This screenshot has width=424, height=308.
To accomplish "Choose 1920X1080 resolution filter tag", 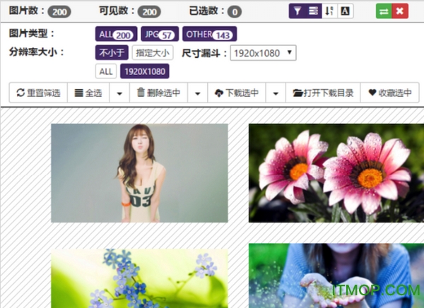I will [145, 71].
